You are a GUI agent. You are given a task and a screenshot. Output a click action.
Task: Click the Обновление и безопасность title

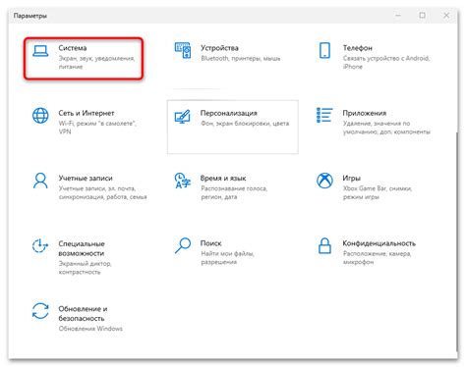tap(83, 313)
